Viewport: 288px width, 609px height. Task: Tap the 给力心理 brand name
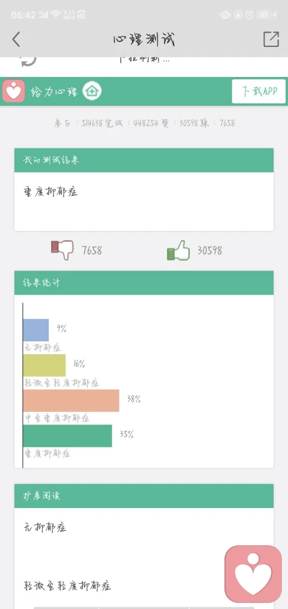click(54, 92)
